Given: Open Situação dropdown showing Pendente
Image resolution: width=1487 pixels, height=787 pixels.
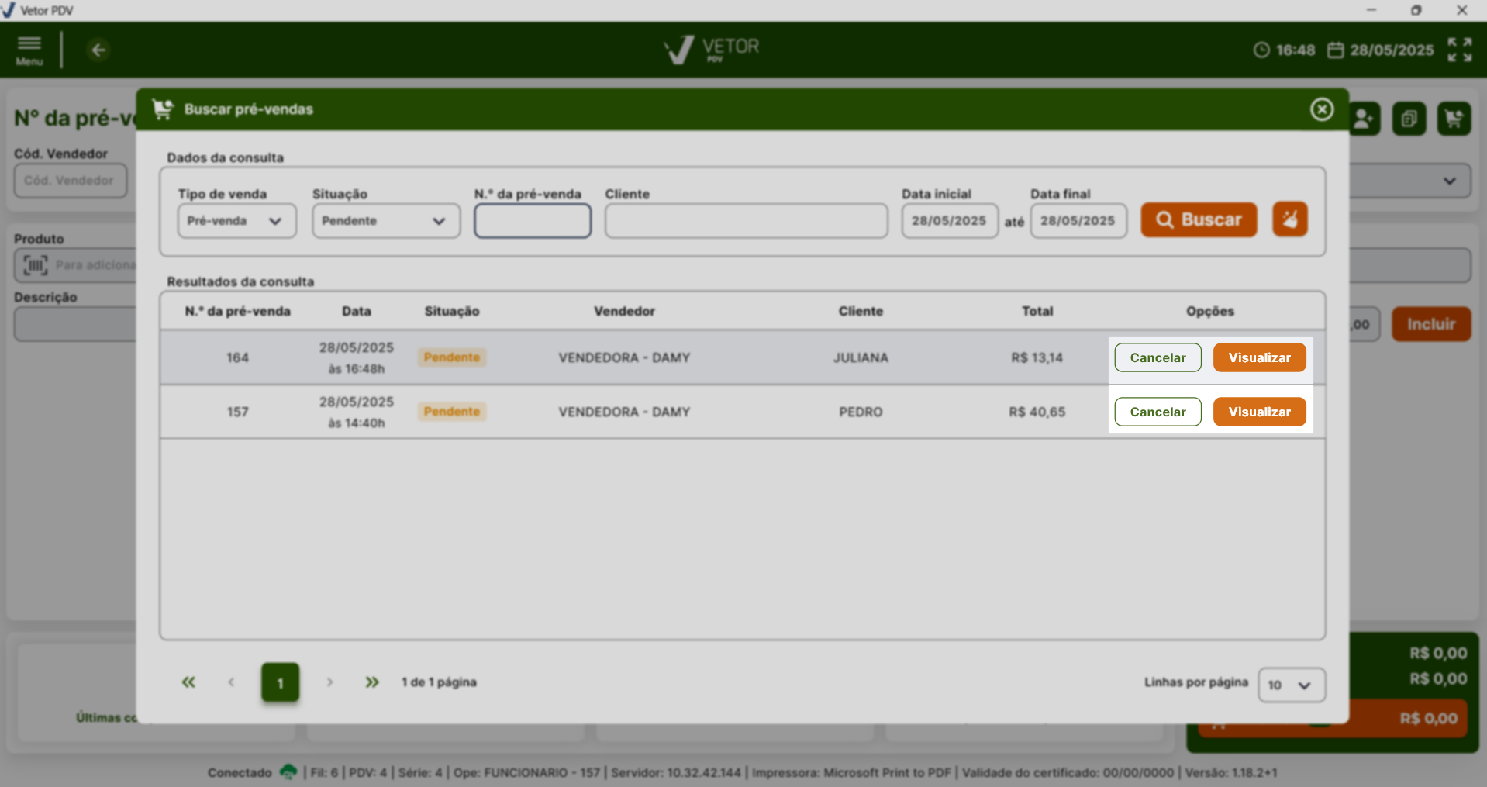Looking at the screenshot, I should [x=385, y=221].
